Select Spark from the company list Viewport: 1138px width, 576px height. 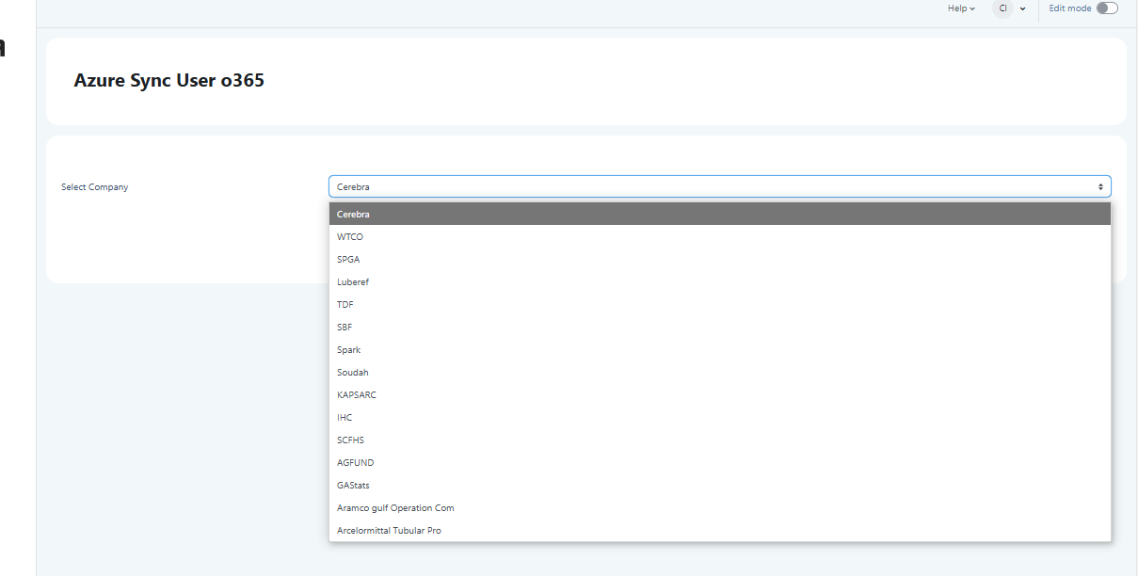[719, 350]
